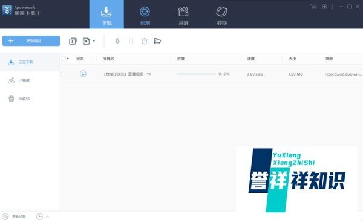Screen dimensions: 363x220
Task: Click the delete trash toolbar icon
Action: click(144, 41)
